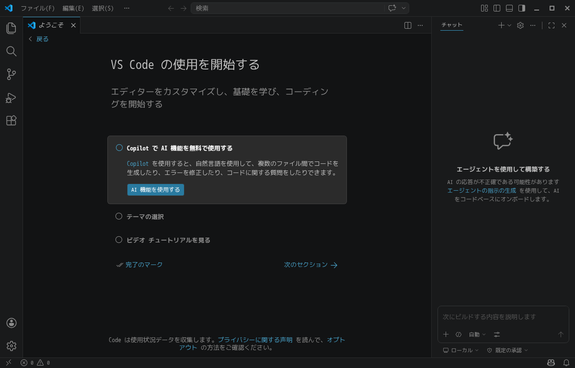Screen dimensions: 575x368
Task: Toggle secondary side bar visibility
Action: (522, 8)
